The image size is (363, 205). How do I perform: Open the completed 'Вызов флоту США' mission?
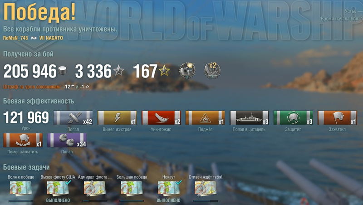[x=58, y=188]
